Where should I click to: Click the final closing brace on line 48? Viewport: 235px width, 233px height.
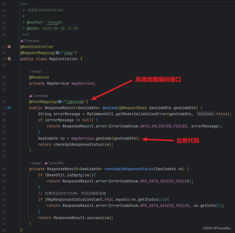21,230
